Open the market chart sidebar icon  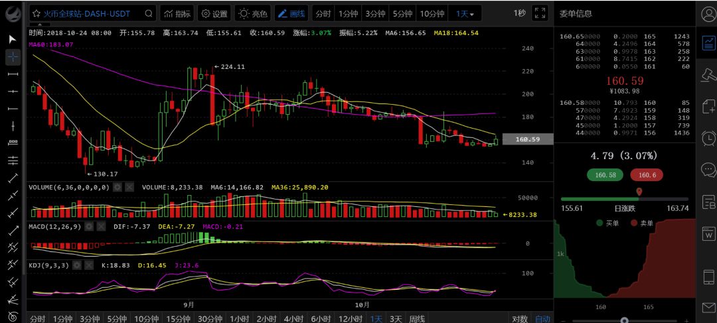click(709, 43)
